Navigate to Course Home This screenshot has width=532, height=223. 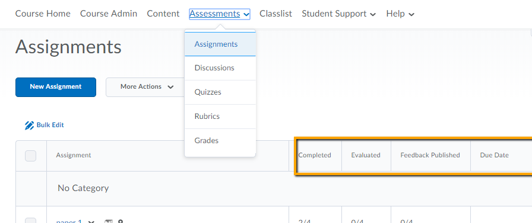tap(43, 14)
